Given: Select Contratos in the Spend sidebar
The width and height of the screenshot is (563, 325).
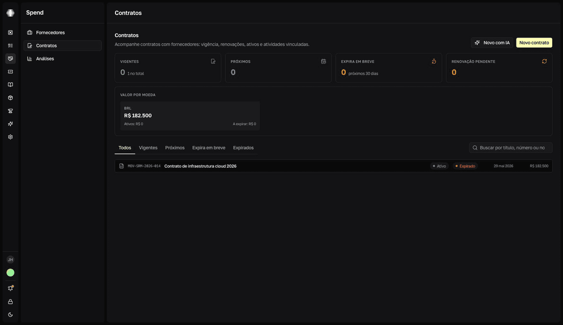Looking at the screenshot, I should [x=62, y=46].
